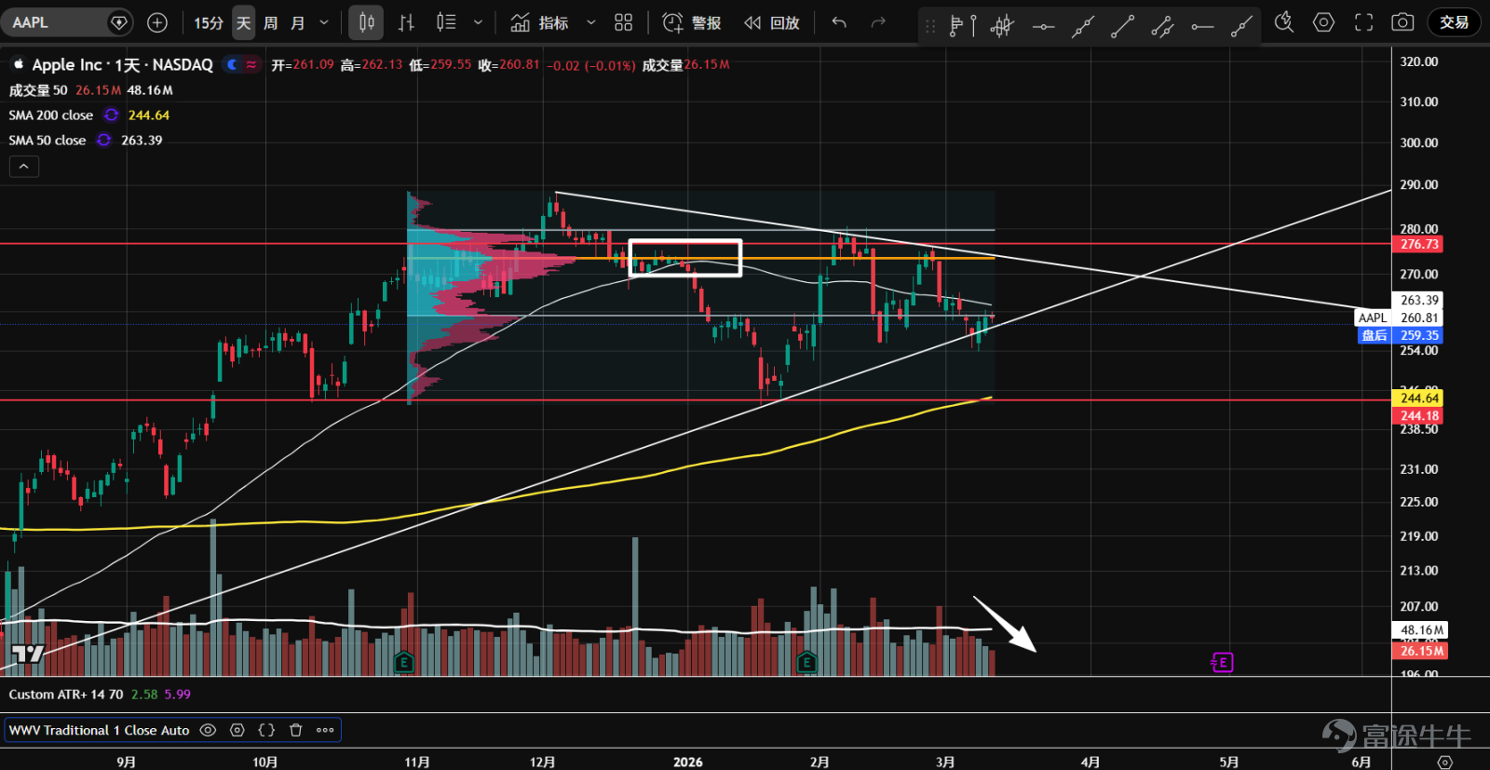Click the plus icon to add a symbol

click(x=157, y=22)
